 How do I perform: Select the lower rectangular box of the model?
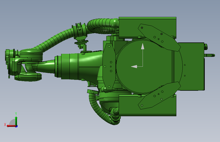tap(147, 105)
